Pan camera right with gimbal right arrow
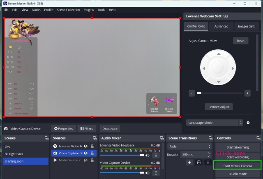Image resolution: width=263 pixels, height=179 pixels. tap(233, 68)
